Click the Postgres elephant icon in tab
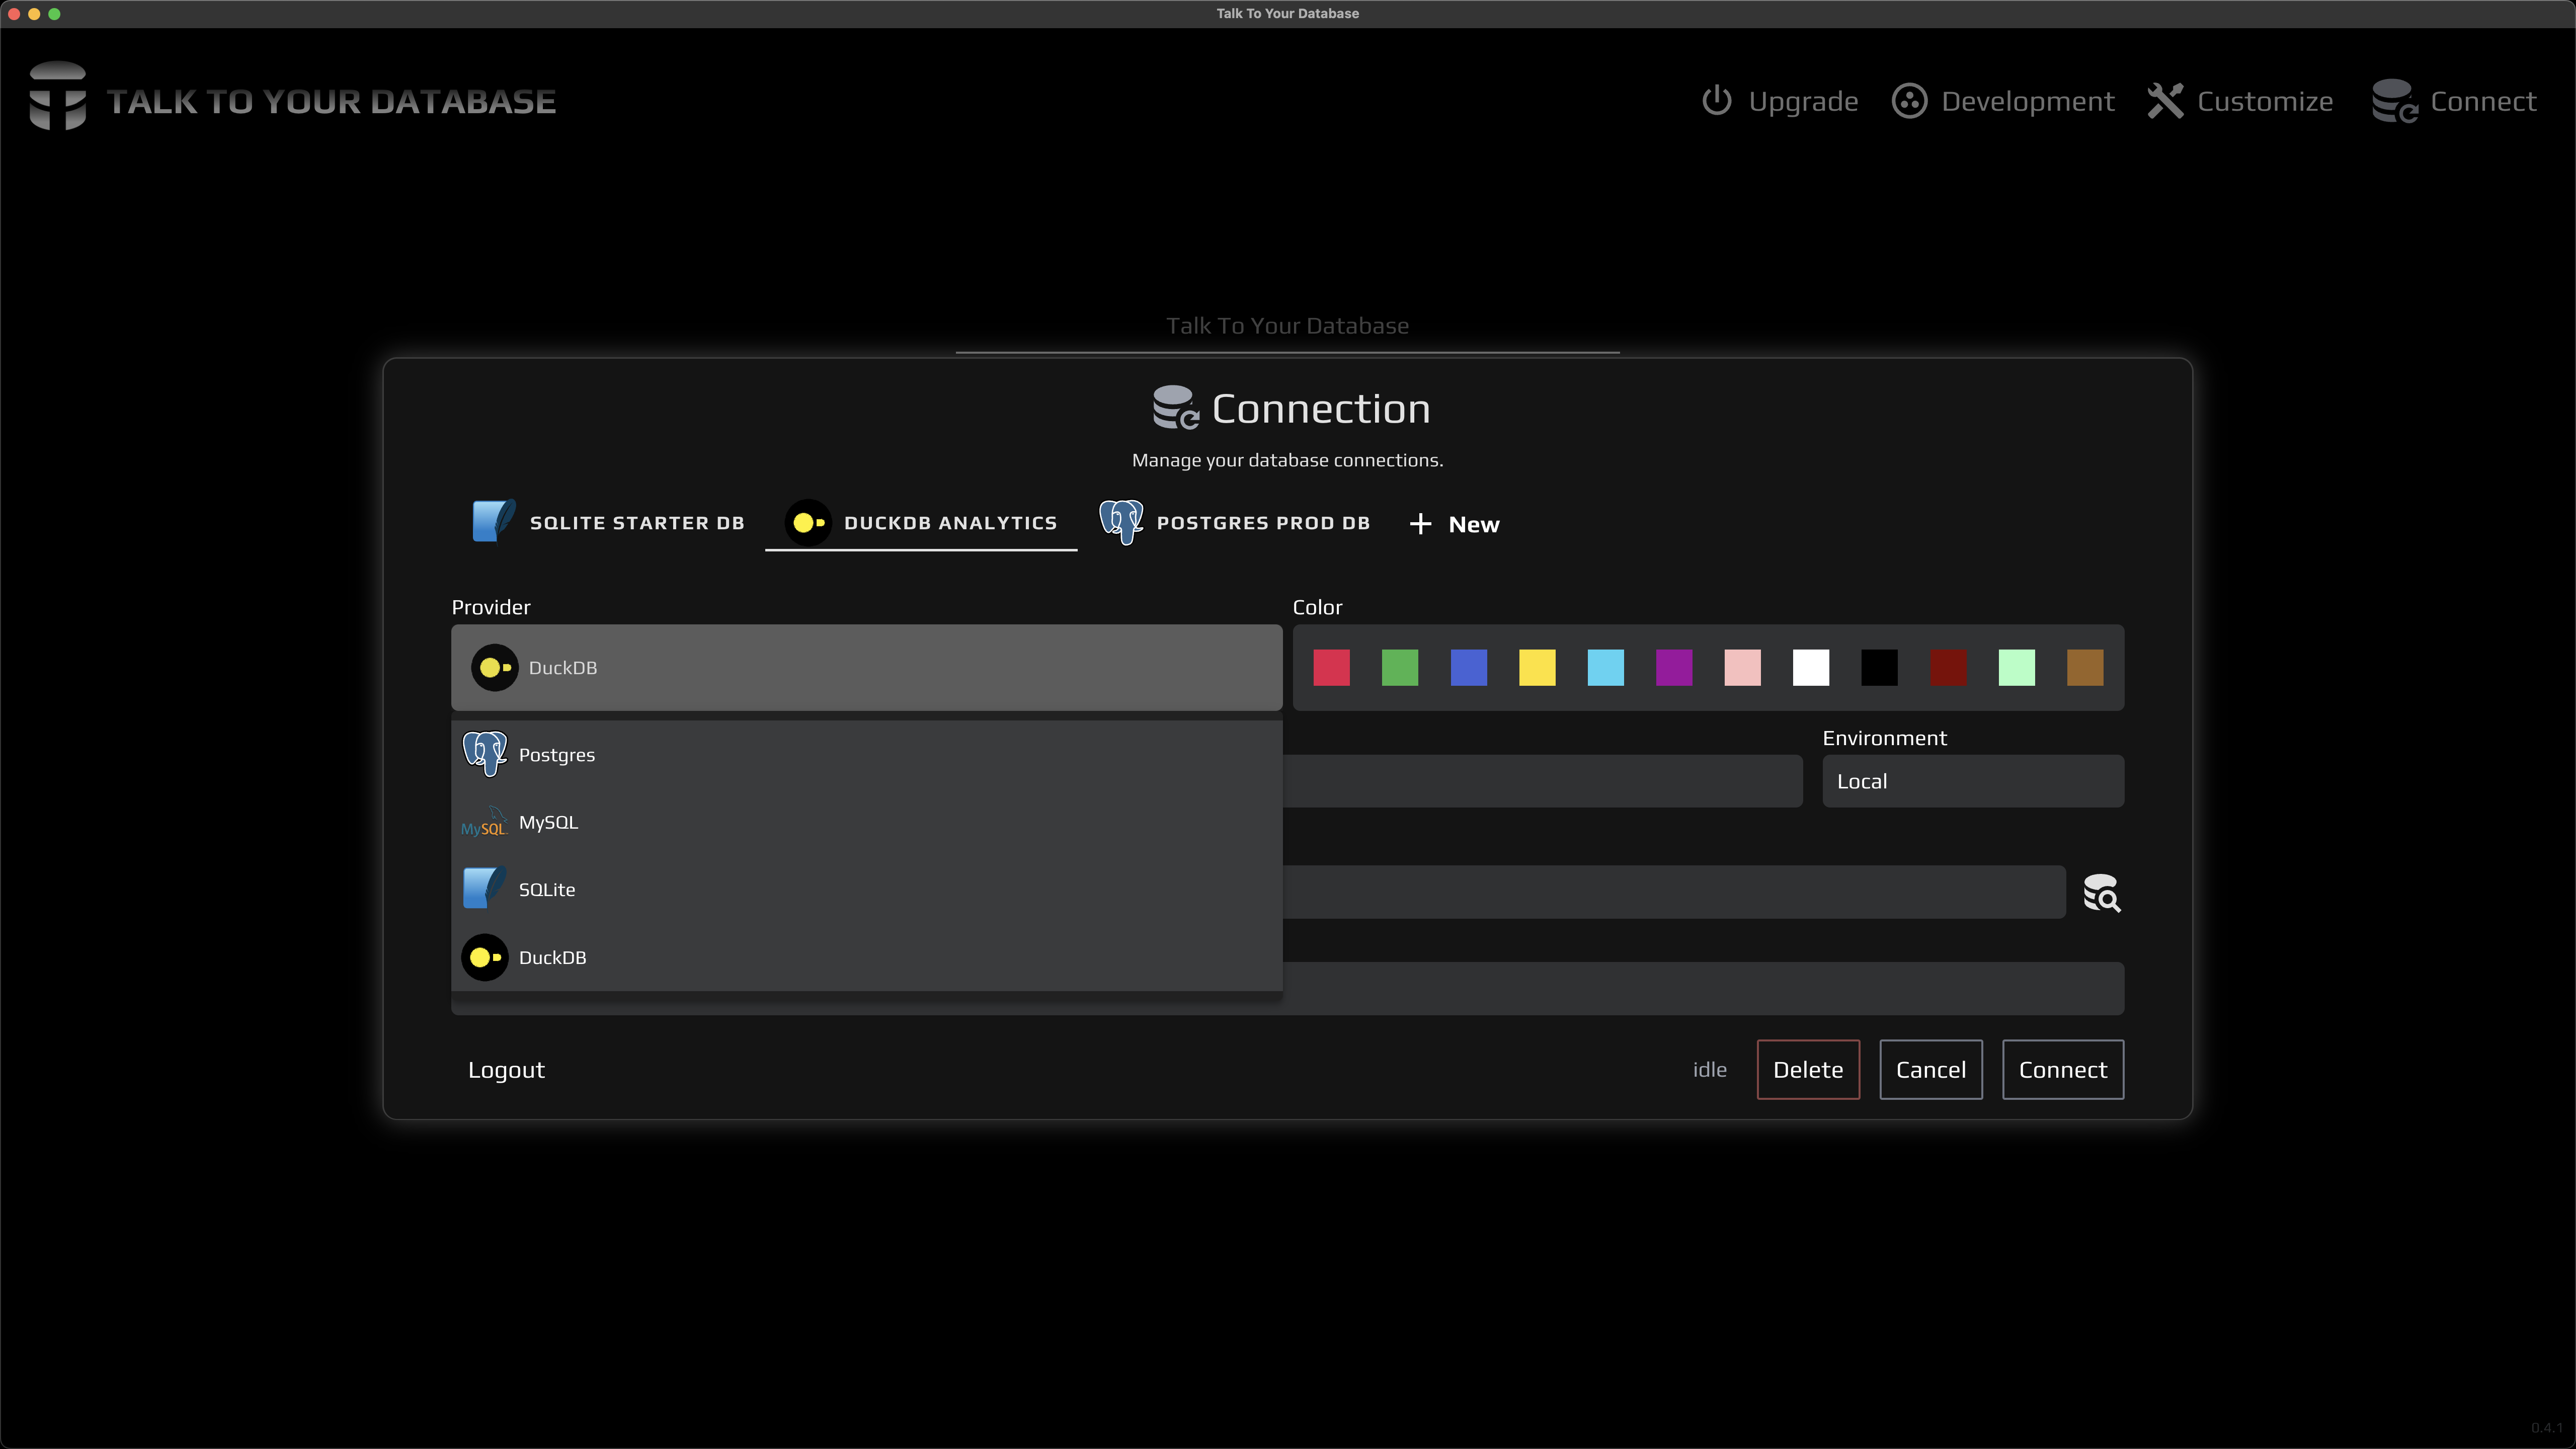Image resolution: width=2576 pixels, height=1449 pixels. click(x=1121, y=522)
